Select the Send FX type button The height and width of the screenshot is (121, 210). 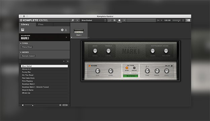[x=127, y=68]
